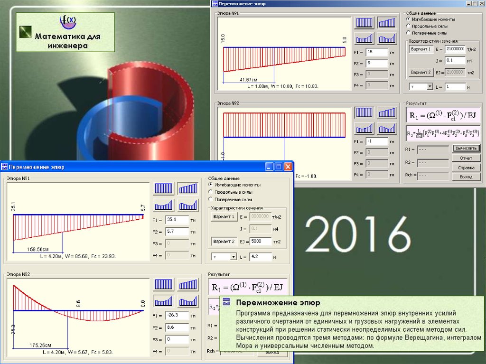Choose right-peaked parabolic shape for Эпюра №2 in foreground window
The image size is (486, 364).
[x=188, y=301]
